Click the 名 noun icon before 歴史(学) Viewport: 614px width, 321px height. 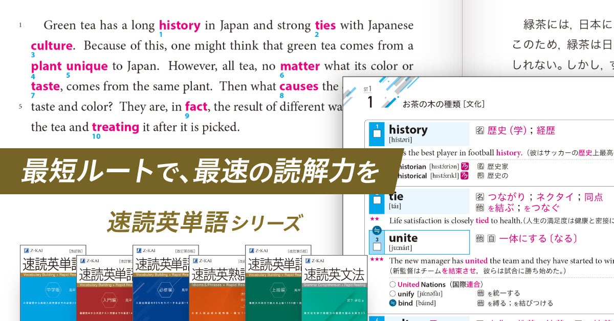pyautogui.click(x=480, y=131)
